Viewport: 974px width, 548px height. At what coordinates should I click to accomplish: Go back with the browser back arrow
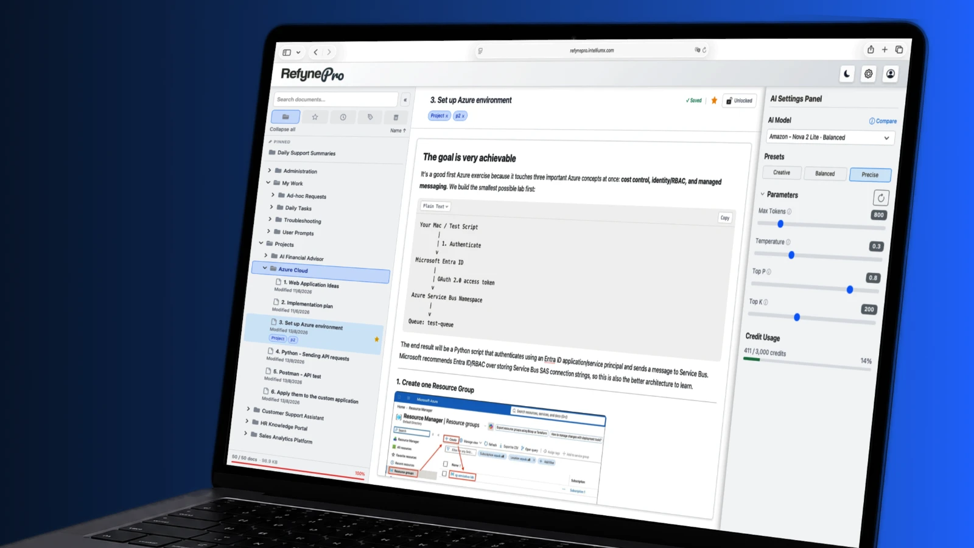tap(315, 52)
